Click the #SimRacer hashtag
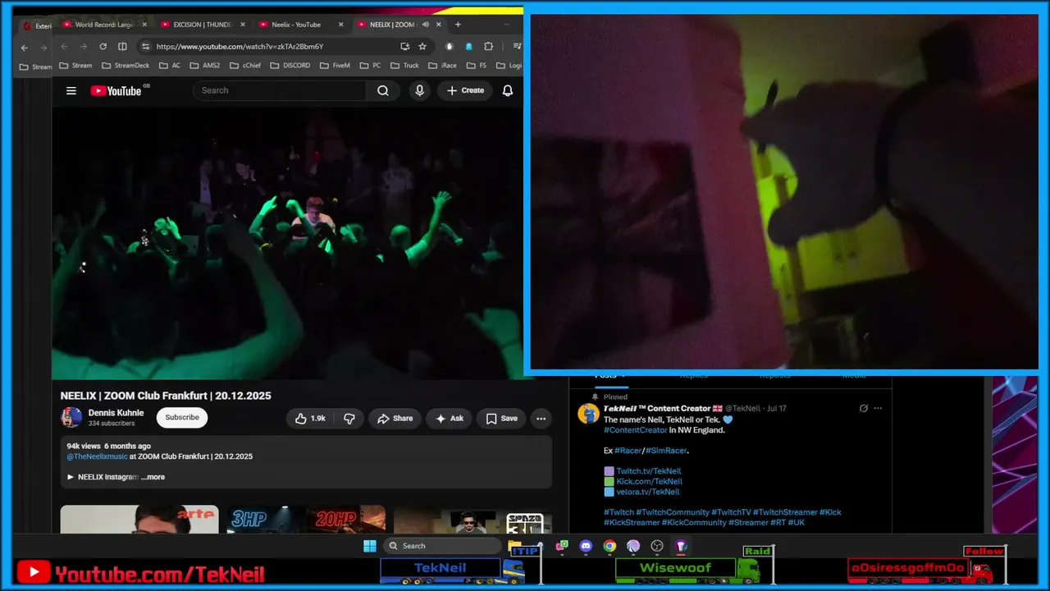Screen dimensions: 1050x591 (666, 451)
